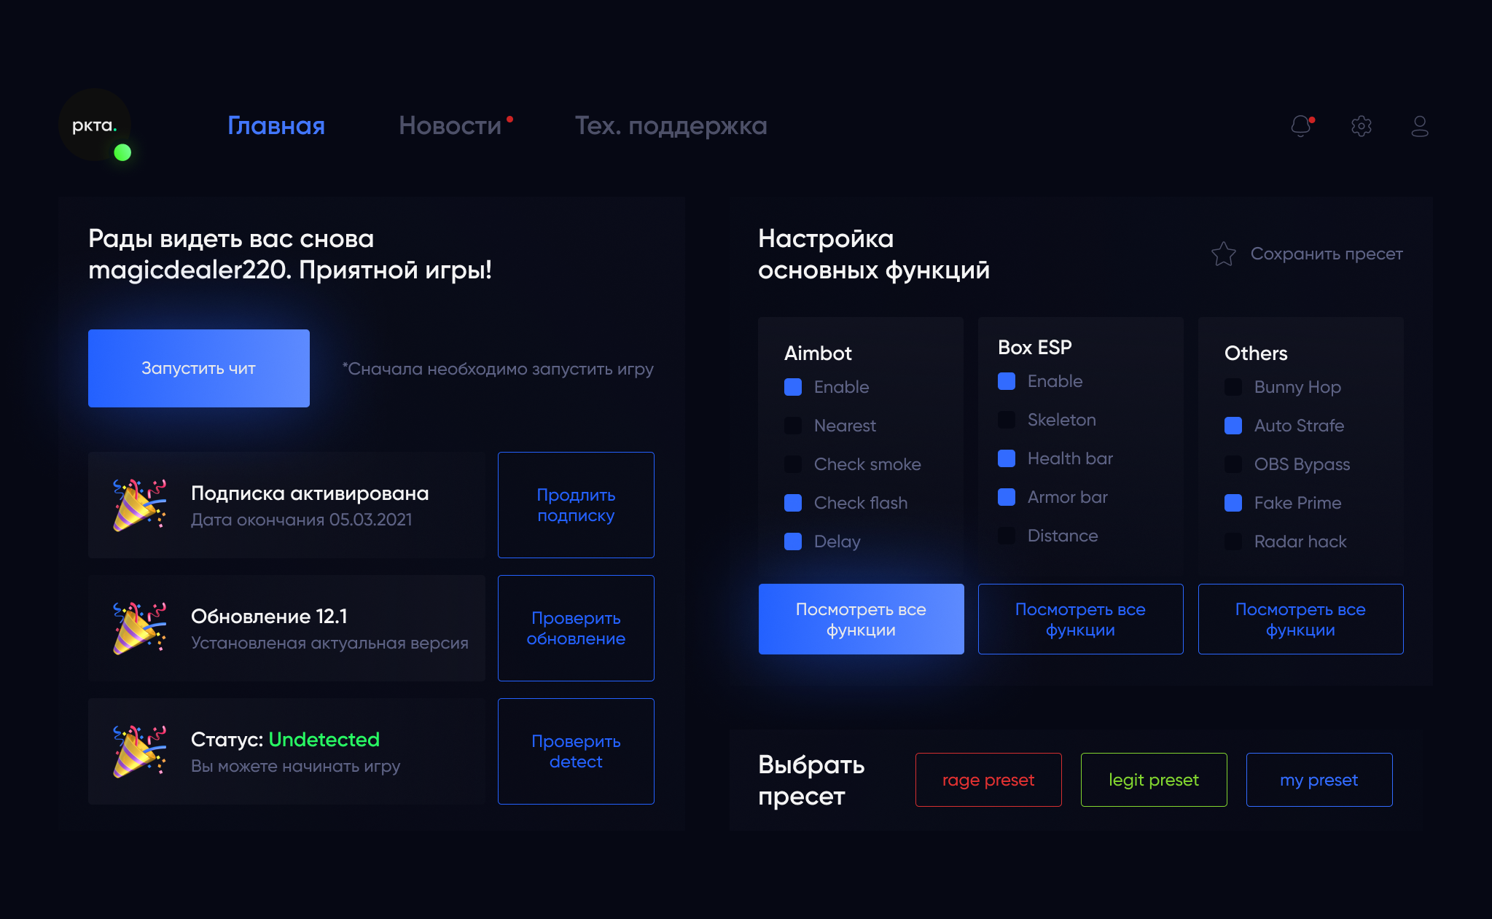Choose the legit preset button
This screenshot has height=919, width=1492.
[1153, 780]
